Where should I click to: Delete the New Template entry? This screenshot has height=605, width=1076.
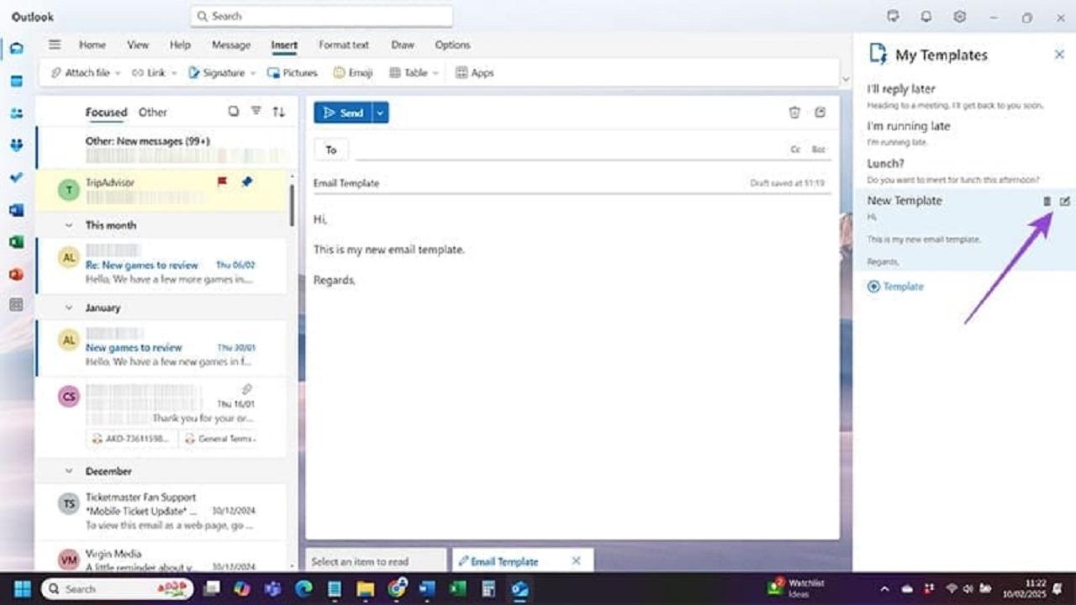coord(1047,201)
